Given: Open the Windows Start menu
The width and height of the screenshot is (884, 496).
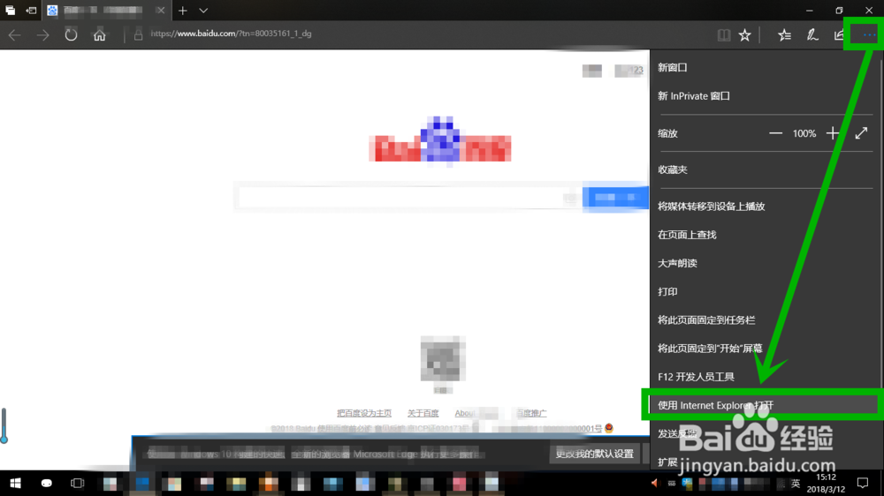Looking at the screenshot, I should coord(15,483).
